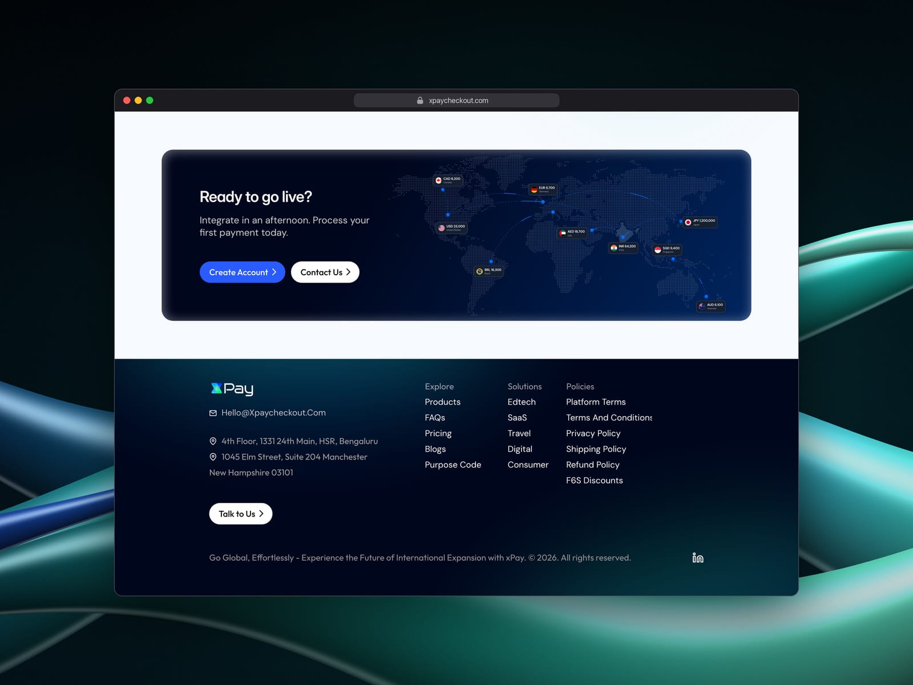
Task: Click the green maximize window button
Action: tap(150, 100)
